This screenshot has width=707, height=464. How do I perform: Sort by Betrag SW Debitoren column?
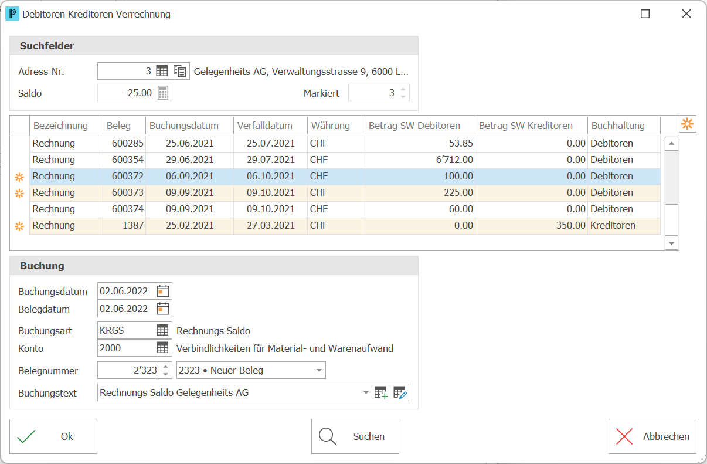coord(420,126)
